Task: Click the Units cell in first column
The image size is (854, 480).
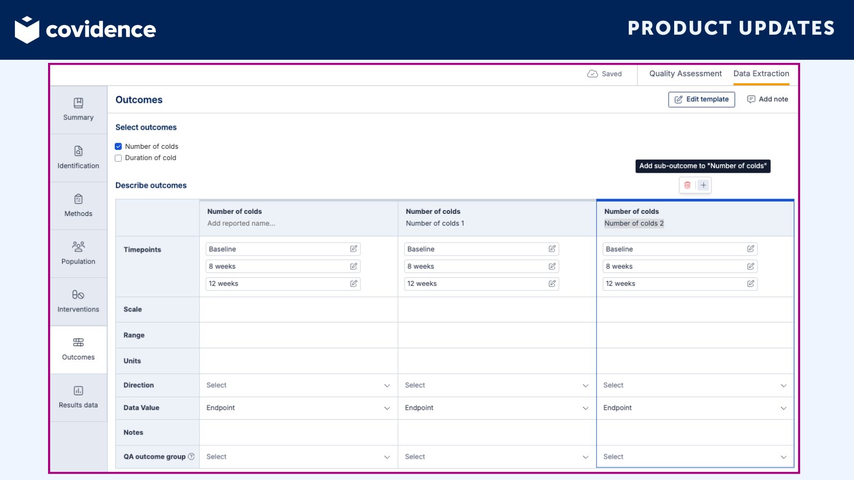Action: pyautogui.click(x=298, y=361)
